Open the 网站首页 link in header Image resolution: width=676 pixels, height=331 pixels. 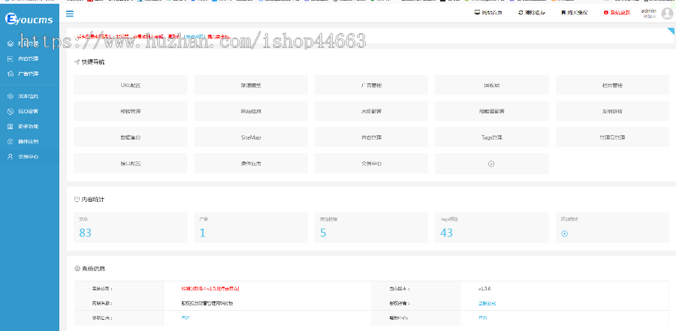[492, 13]
